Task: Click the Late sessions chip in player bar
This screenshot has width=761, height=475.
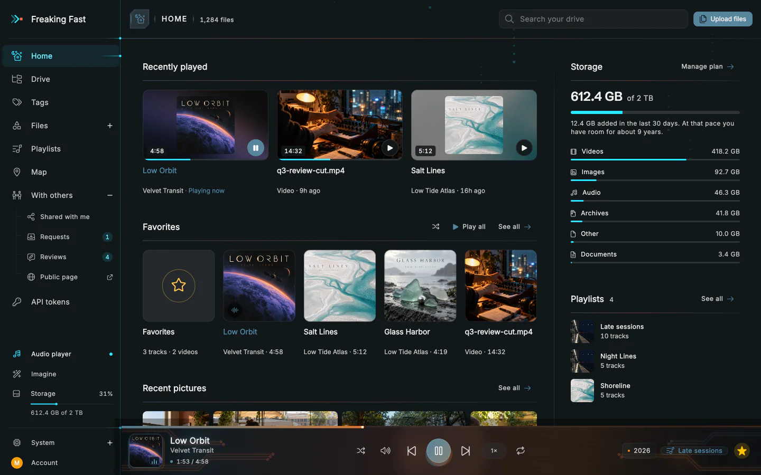Action: [694, 451]
